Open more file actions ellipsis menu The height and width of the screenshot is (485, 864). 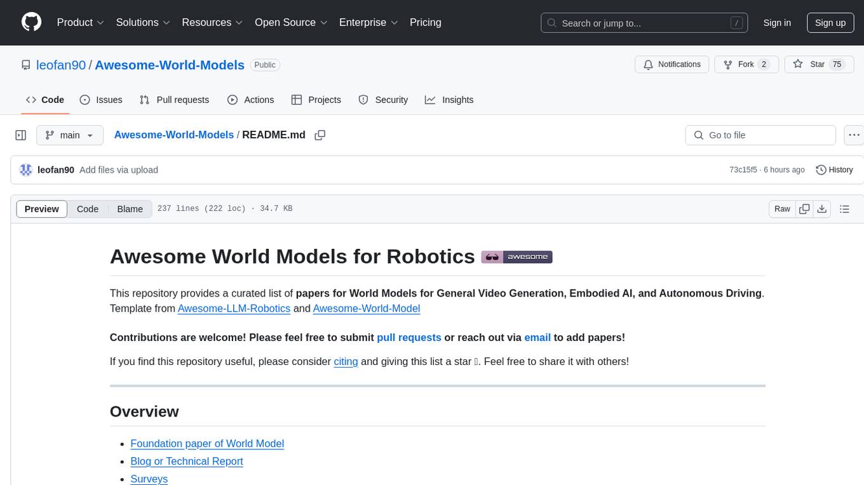(854, 135)
